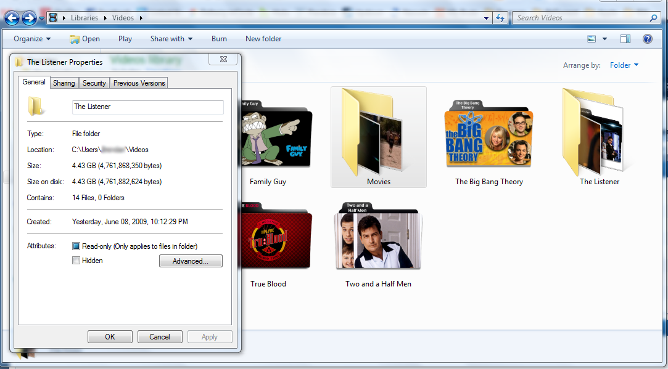The width and height of the screenshot is (668, 369).
Task: Click the folder icon in Properties title bar
Action: (x=19, y=62)
